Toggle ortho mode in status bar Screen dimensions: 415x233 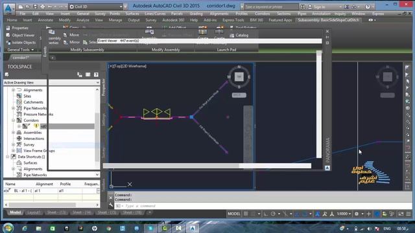point(265,214)
